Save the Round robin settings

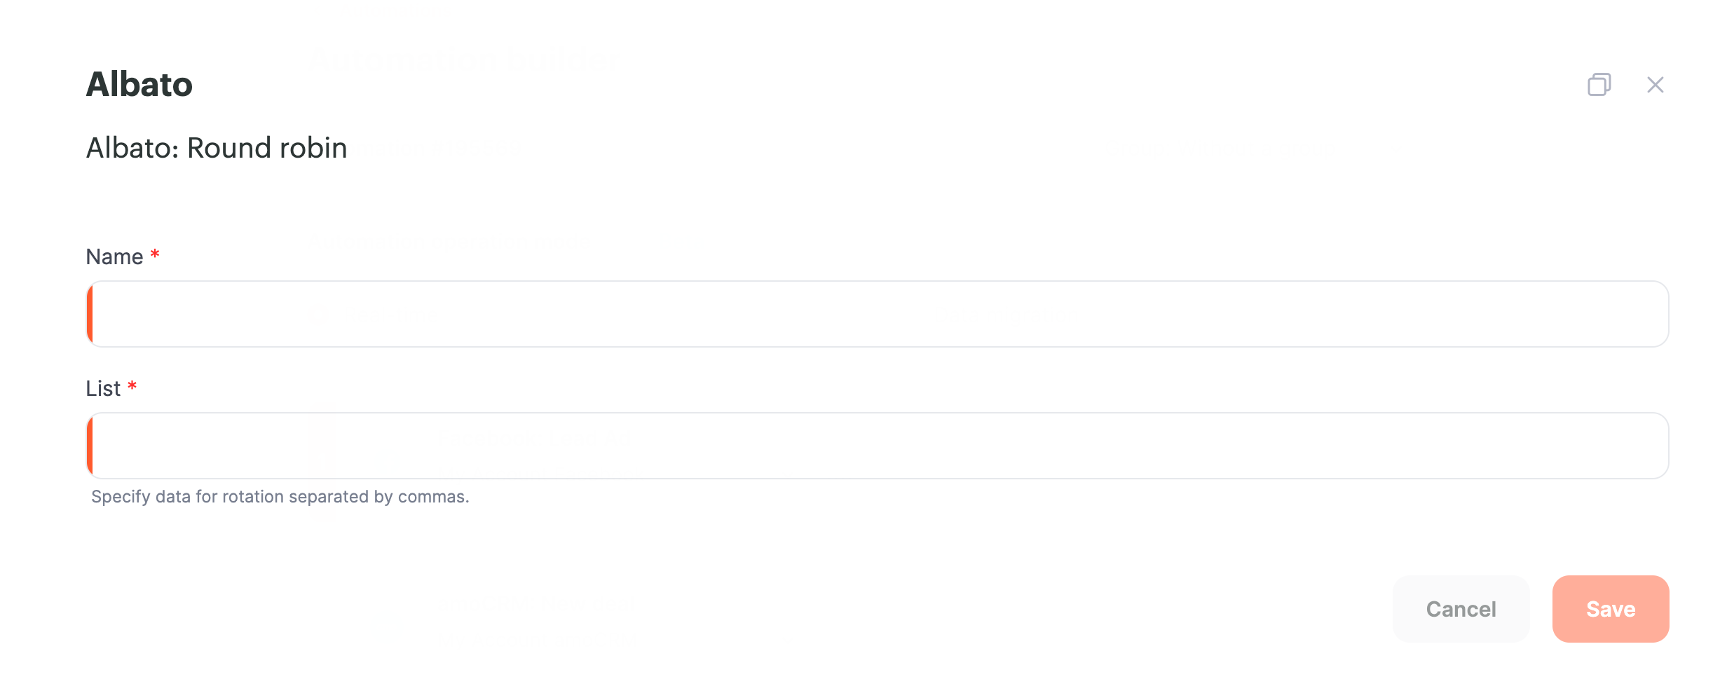(1611, 609)
